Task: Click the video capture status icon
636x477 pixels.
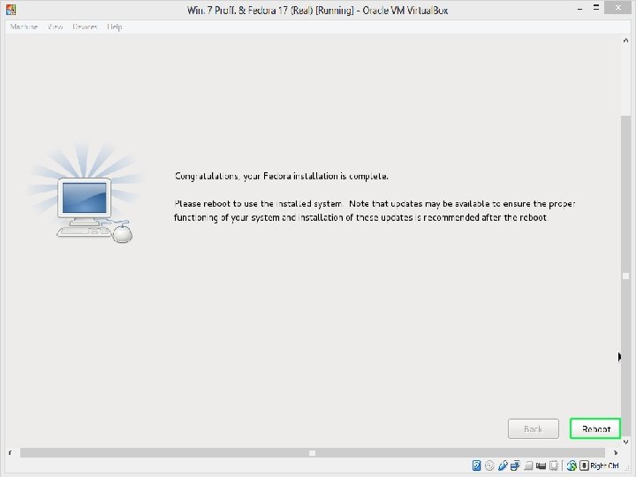Action: (x=541, y=466)
